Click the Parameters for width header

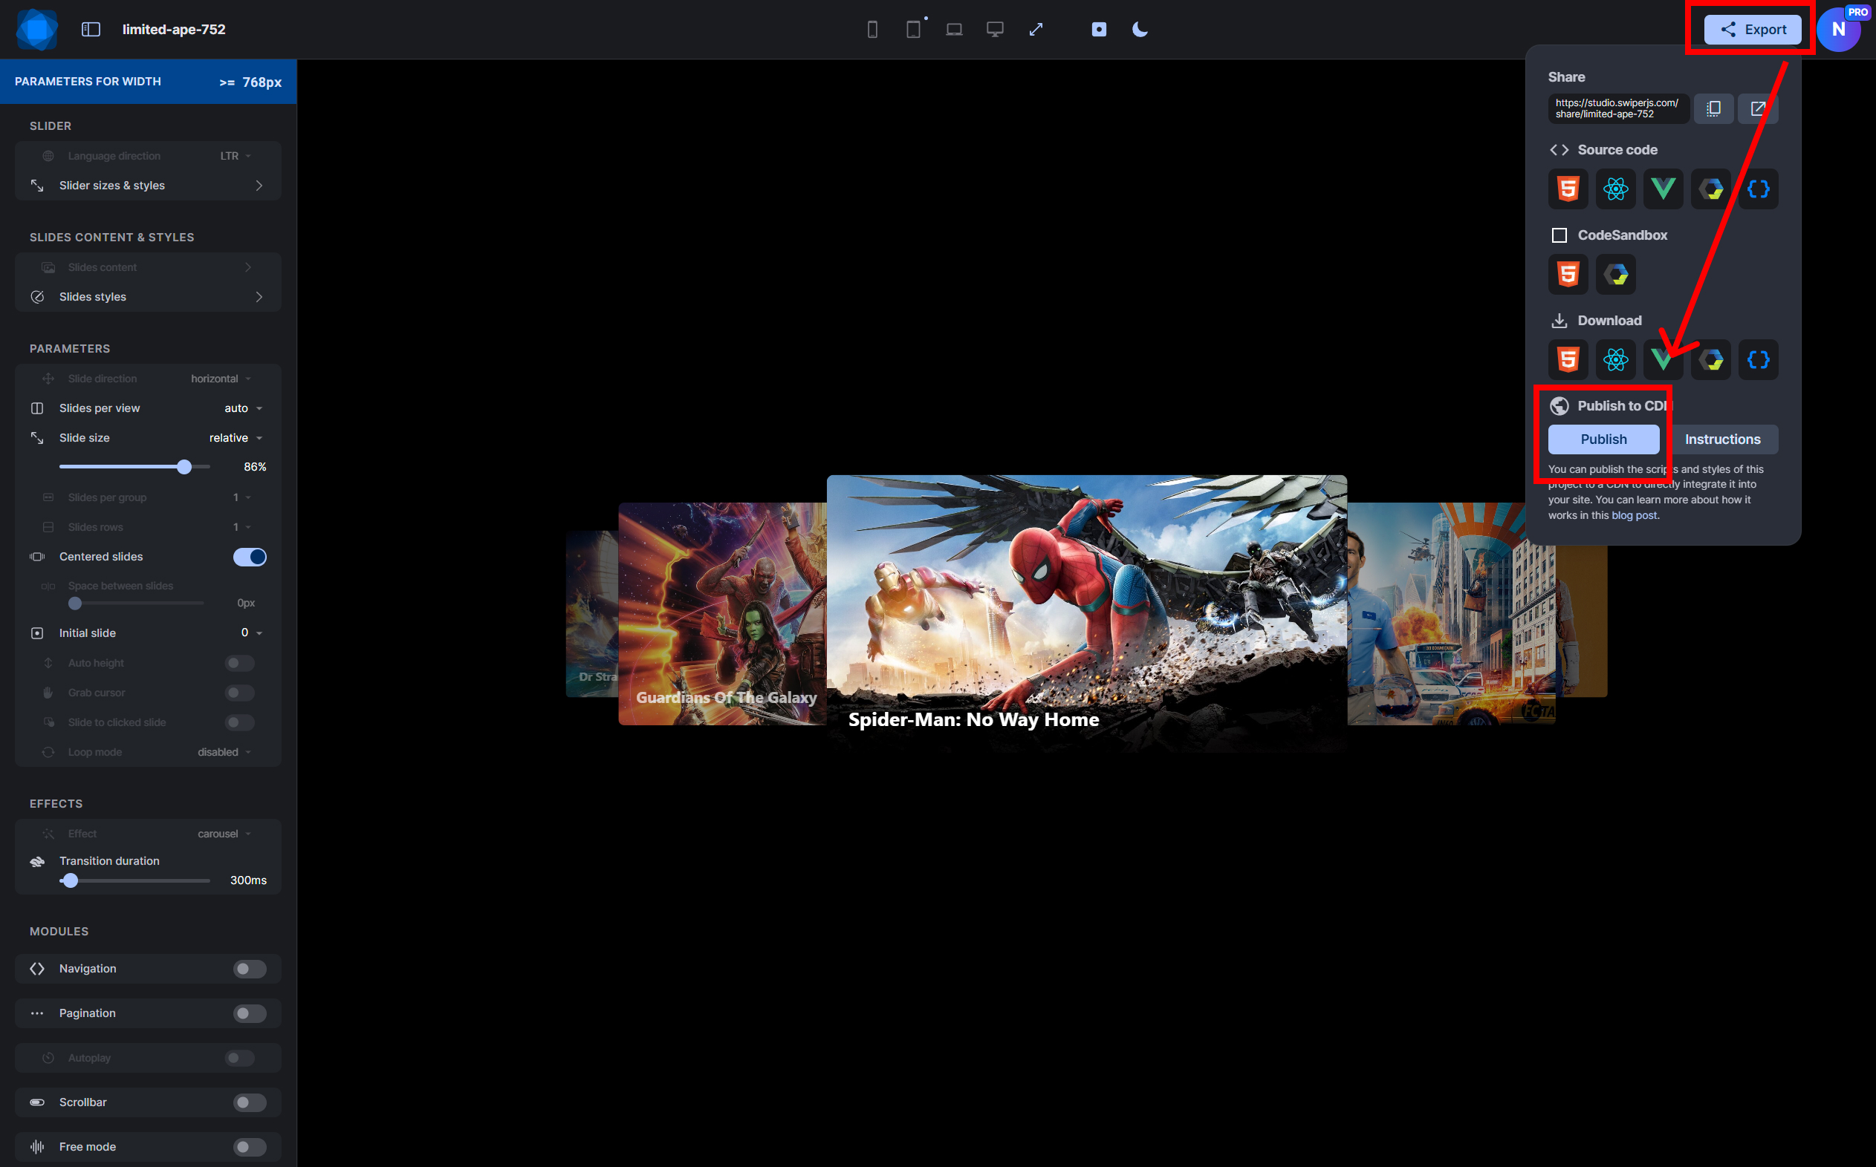click(148, 82)
